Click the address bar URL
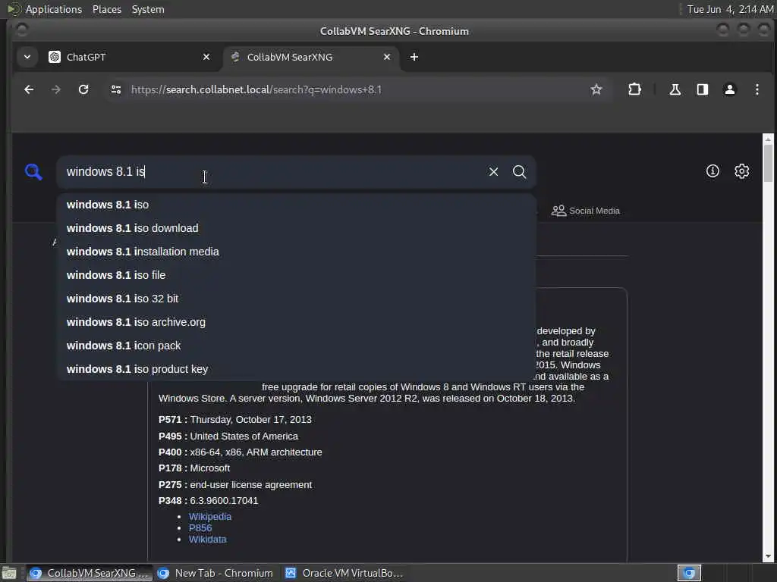Image resolution: width=777 pixels, height=582 pixels. point(256,89)
